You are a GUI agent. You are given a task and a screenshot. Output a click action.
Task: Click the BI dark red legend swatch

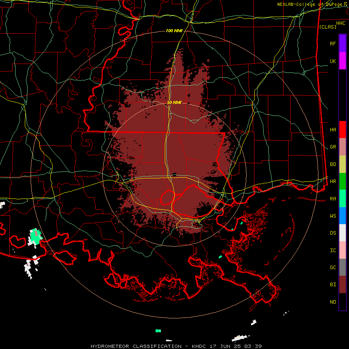tap(342, 285)
